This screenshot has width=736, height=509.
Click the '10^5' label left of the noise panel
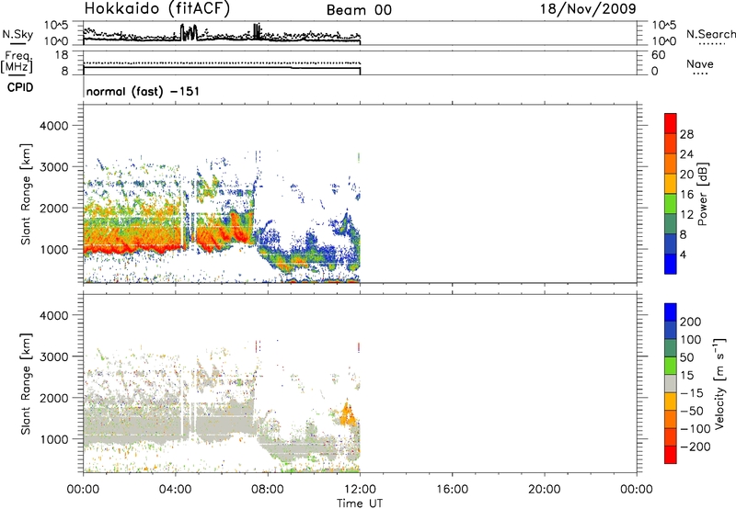56,26
